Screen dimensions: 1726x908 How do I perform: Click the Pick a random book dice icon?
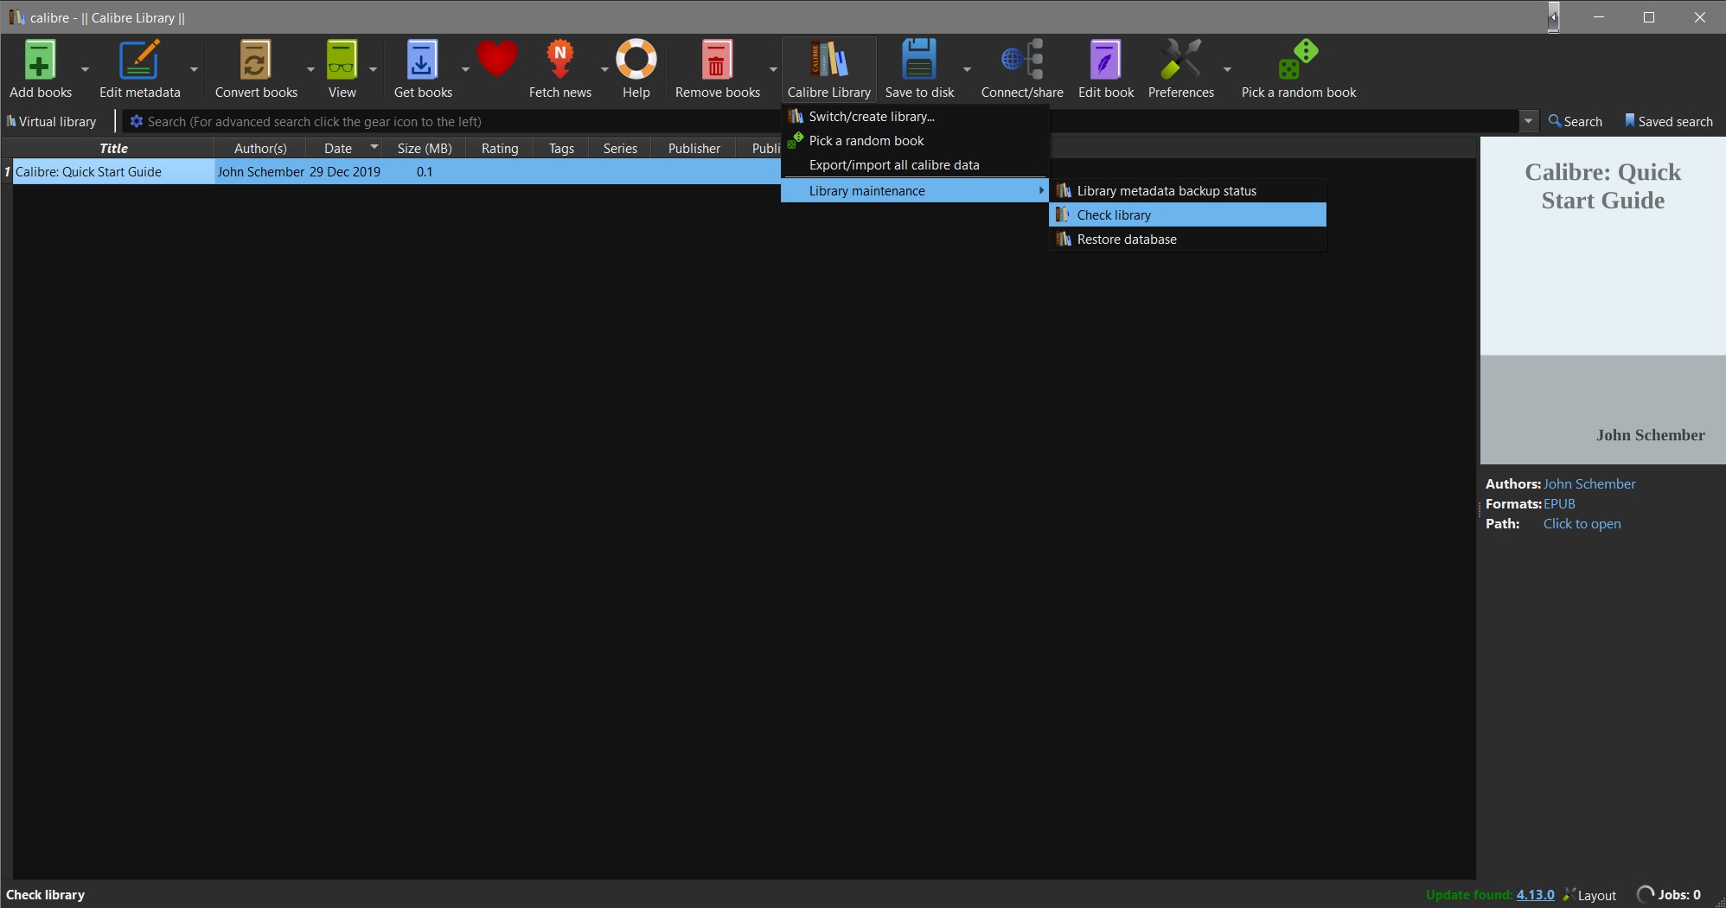(x=1299, y=60)
